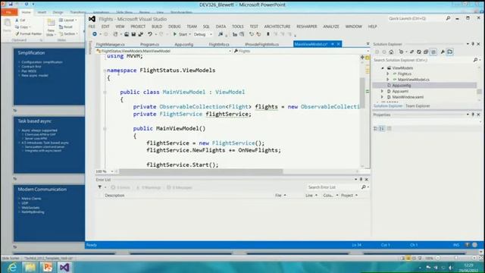
Task: Click the Quick Launch search magnifier icon
Action: [448, 18]
